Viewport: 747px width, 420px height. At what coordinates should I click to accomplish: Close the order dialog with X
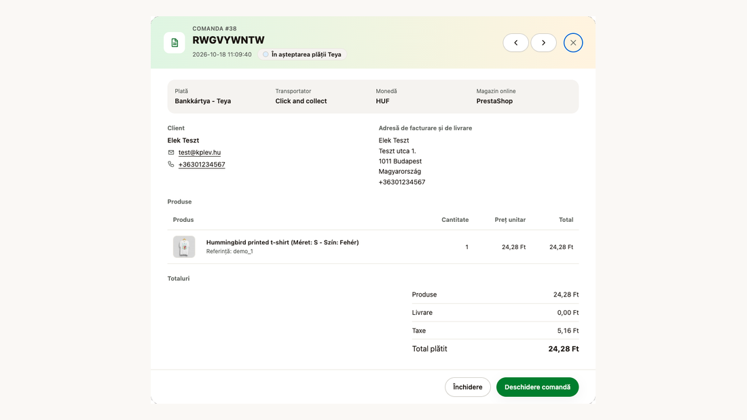(x=573, y=43)
